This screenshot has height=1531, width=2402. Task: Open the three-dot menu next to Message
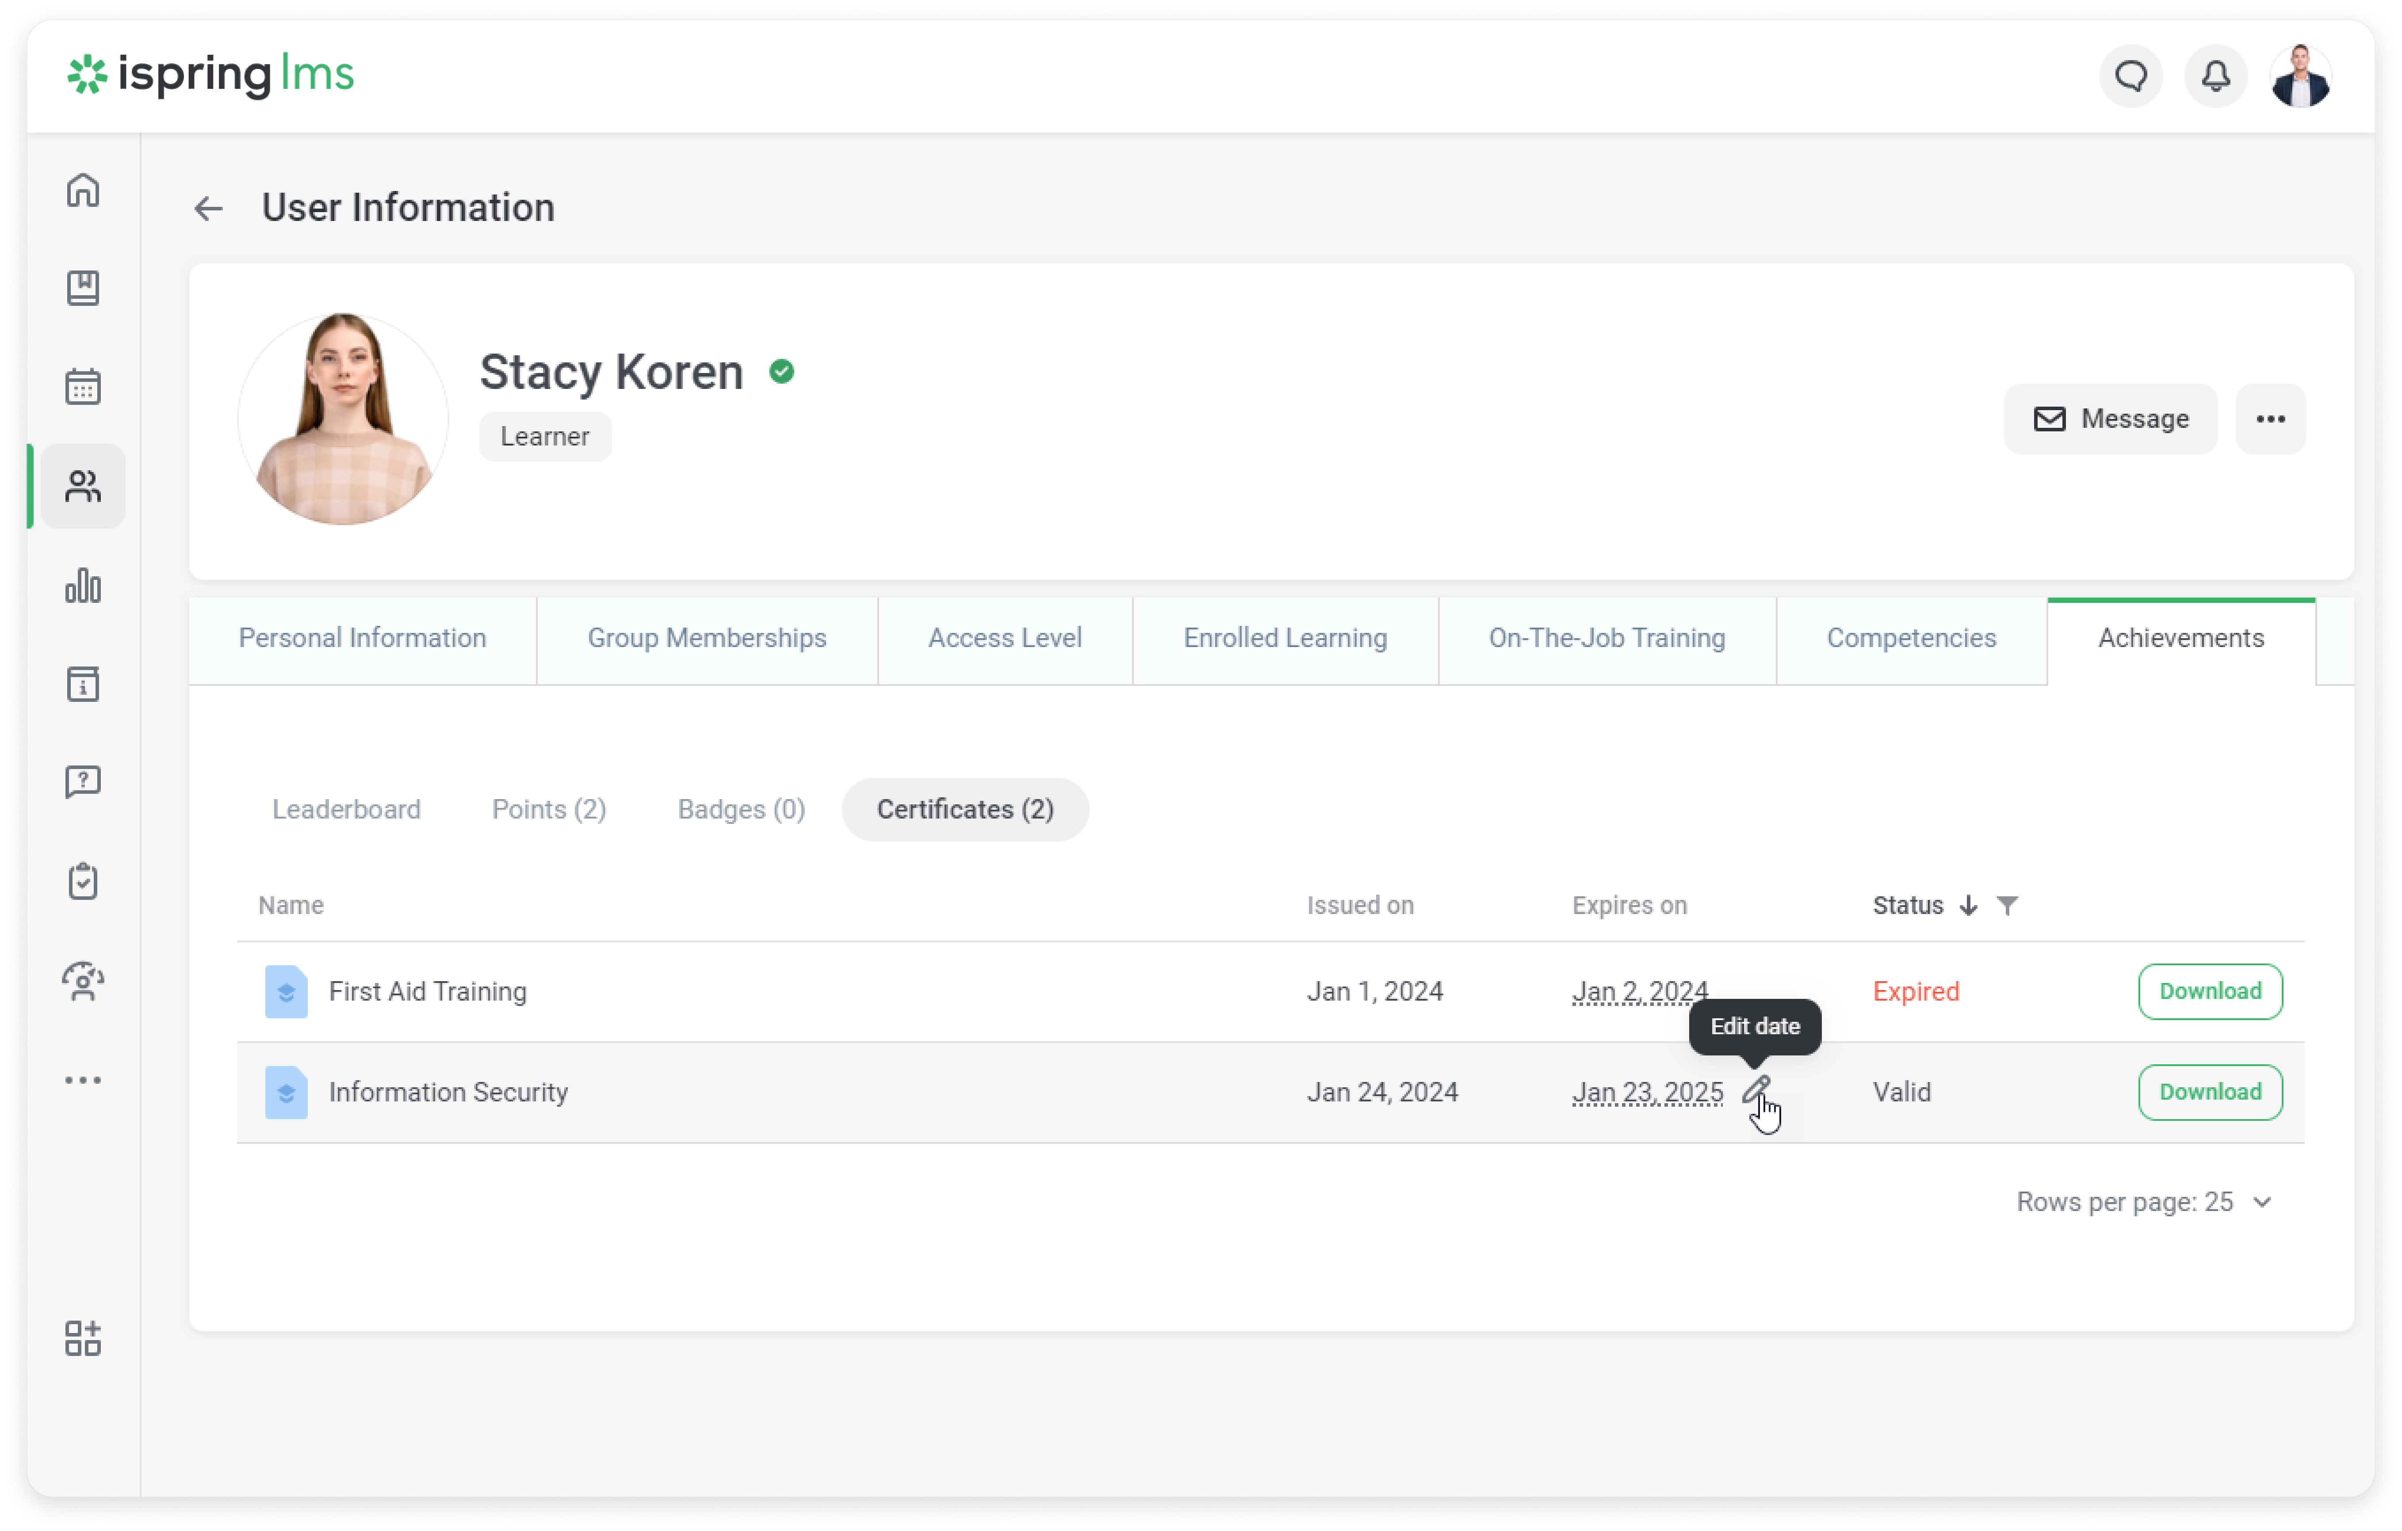[2270, 419]
